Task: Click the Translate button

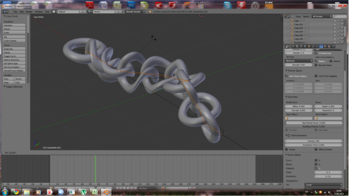Action: [x=14, y=25]
